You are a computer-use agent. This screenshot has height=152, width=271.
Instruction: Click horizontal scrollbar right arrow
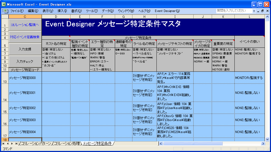[263, 143]
